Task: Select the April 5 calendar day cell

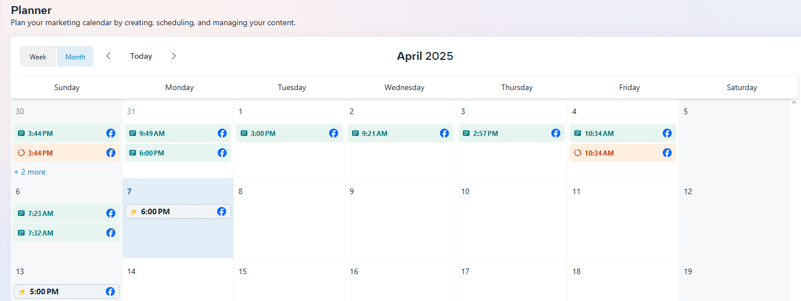Action: (x=734, y=139)
